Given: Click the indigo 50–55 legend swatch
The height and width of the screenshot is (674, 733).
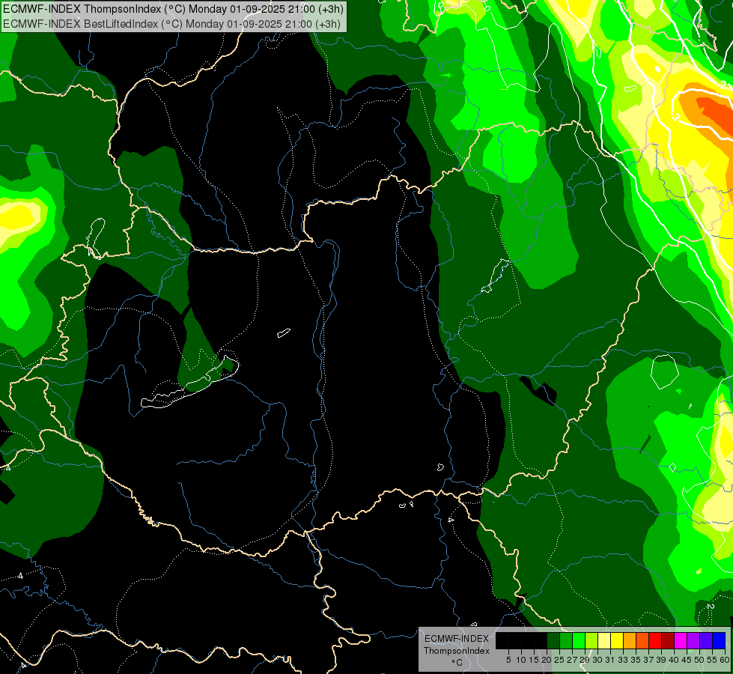Looking at the screenshot, I should [706, 640].
